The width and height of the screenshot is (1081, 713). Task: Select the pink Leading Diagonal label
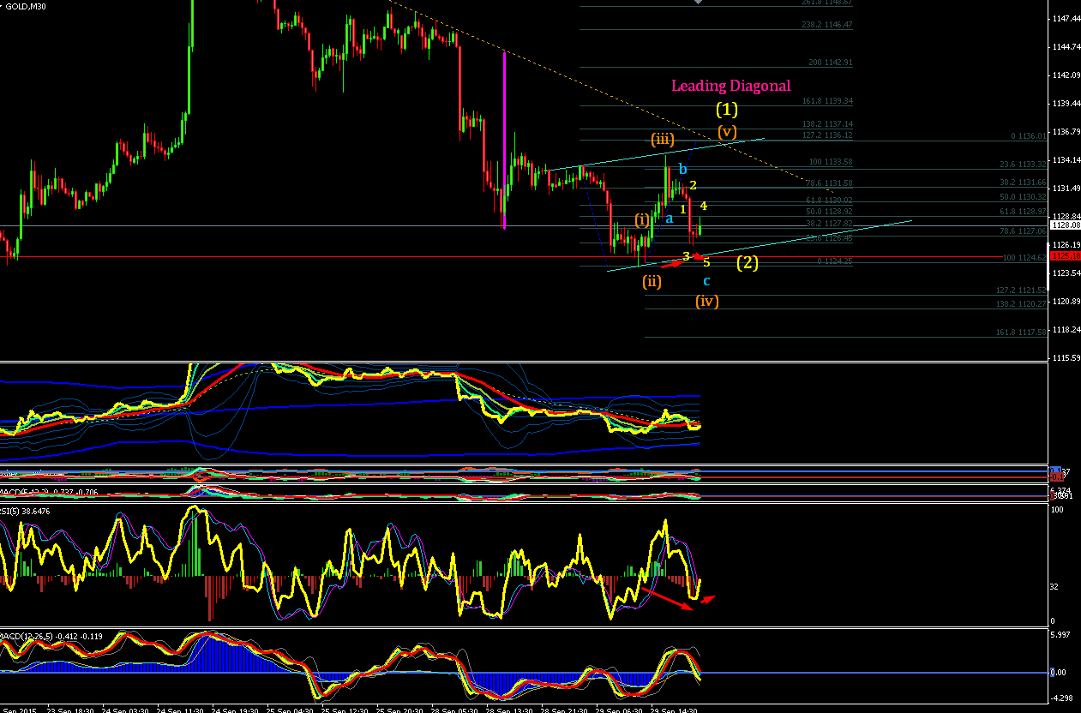point(730,86)
